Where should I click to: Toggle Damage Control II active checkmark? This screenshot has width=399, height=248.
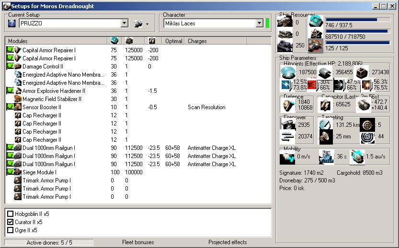click(x=10, y=66)
